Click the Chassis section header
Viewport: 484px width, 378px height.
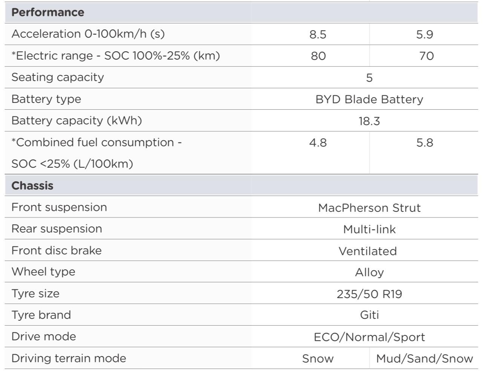pos(32,186)
